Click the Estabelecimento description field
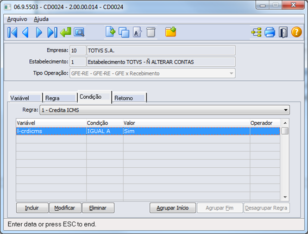Screen dimensions: 308x234 pyautogui.click(x=161, y=62)
